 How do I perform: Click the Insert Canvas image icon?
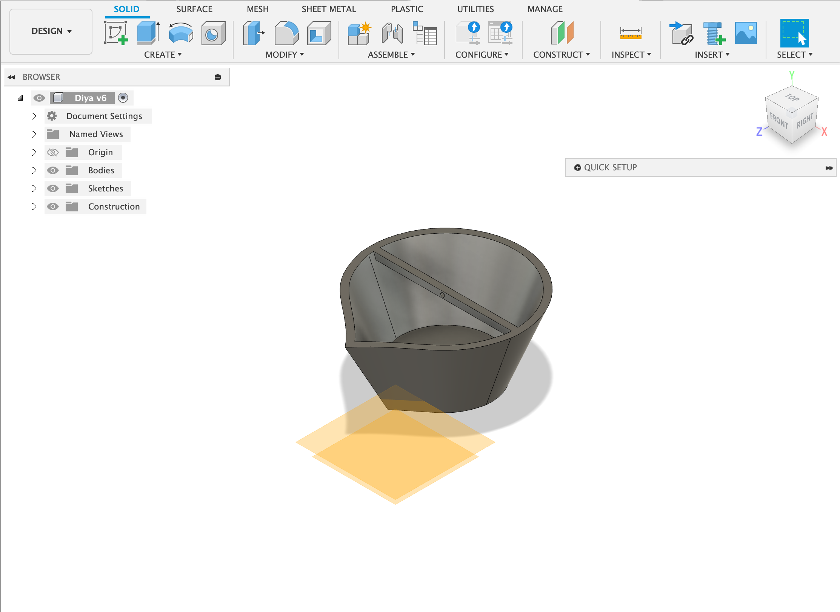pos(746,33)
